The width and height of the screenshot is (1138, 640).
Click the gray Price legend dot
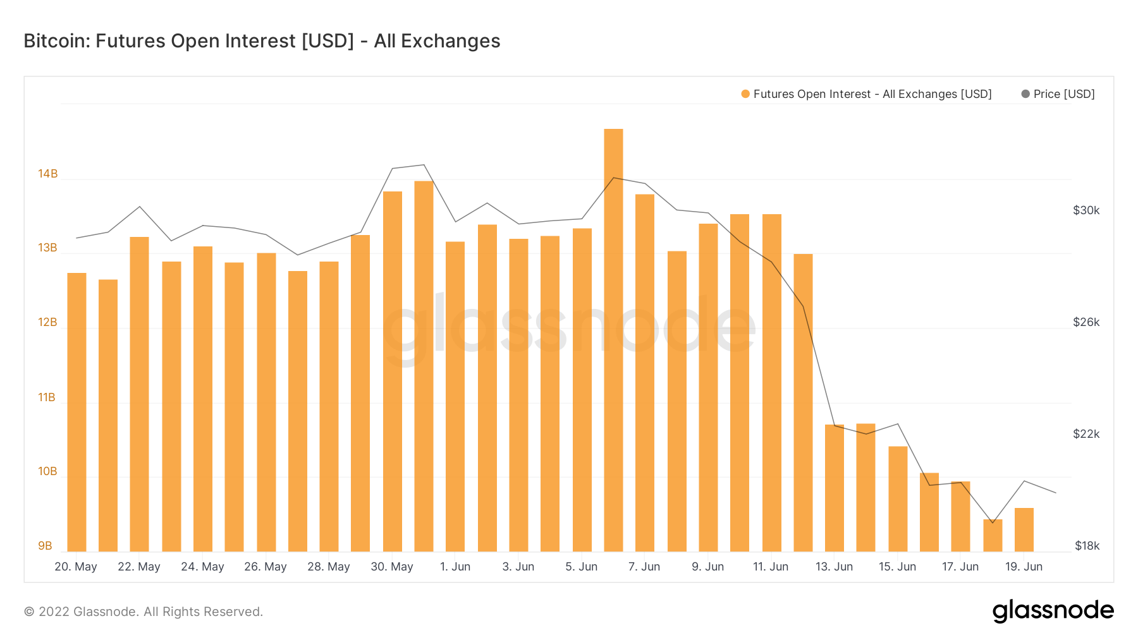(x=1025, y=94)
